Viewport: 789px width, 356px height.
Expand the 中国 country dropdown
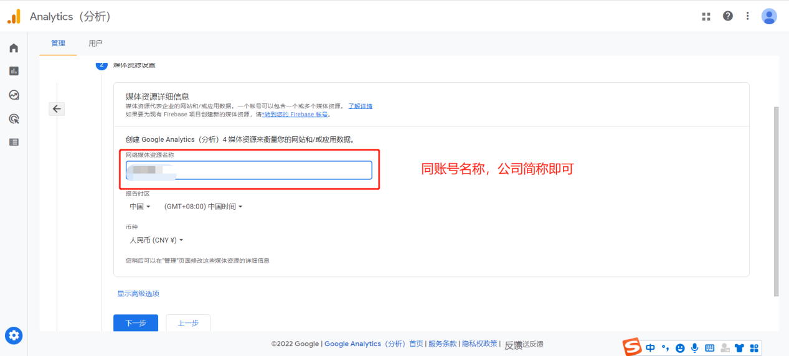(x=140, y=207)
